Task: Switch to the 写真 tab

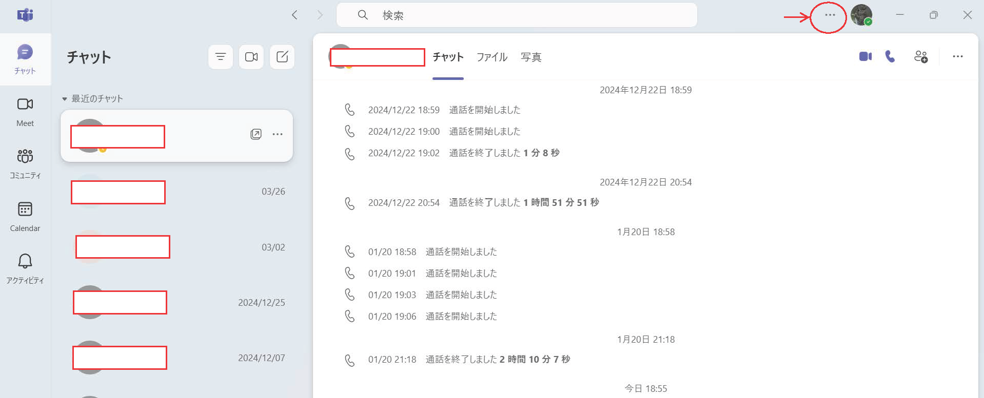Action: point(531,57)
